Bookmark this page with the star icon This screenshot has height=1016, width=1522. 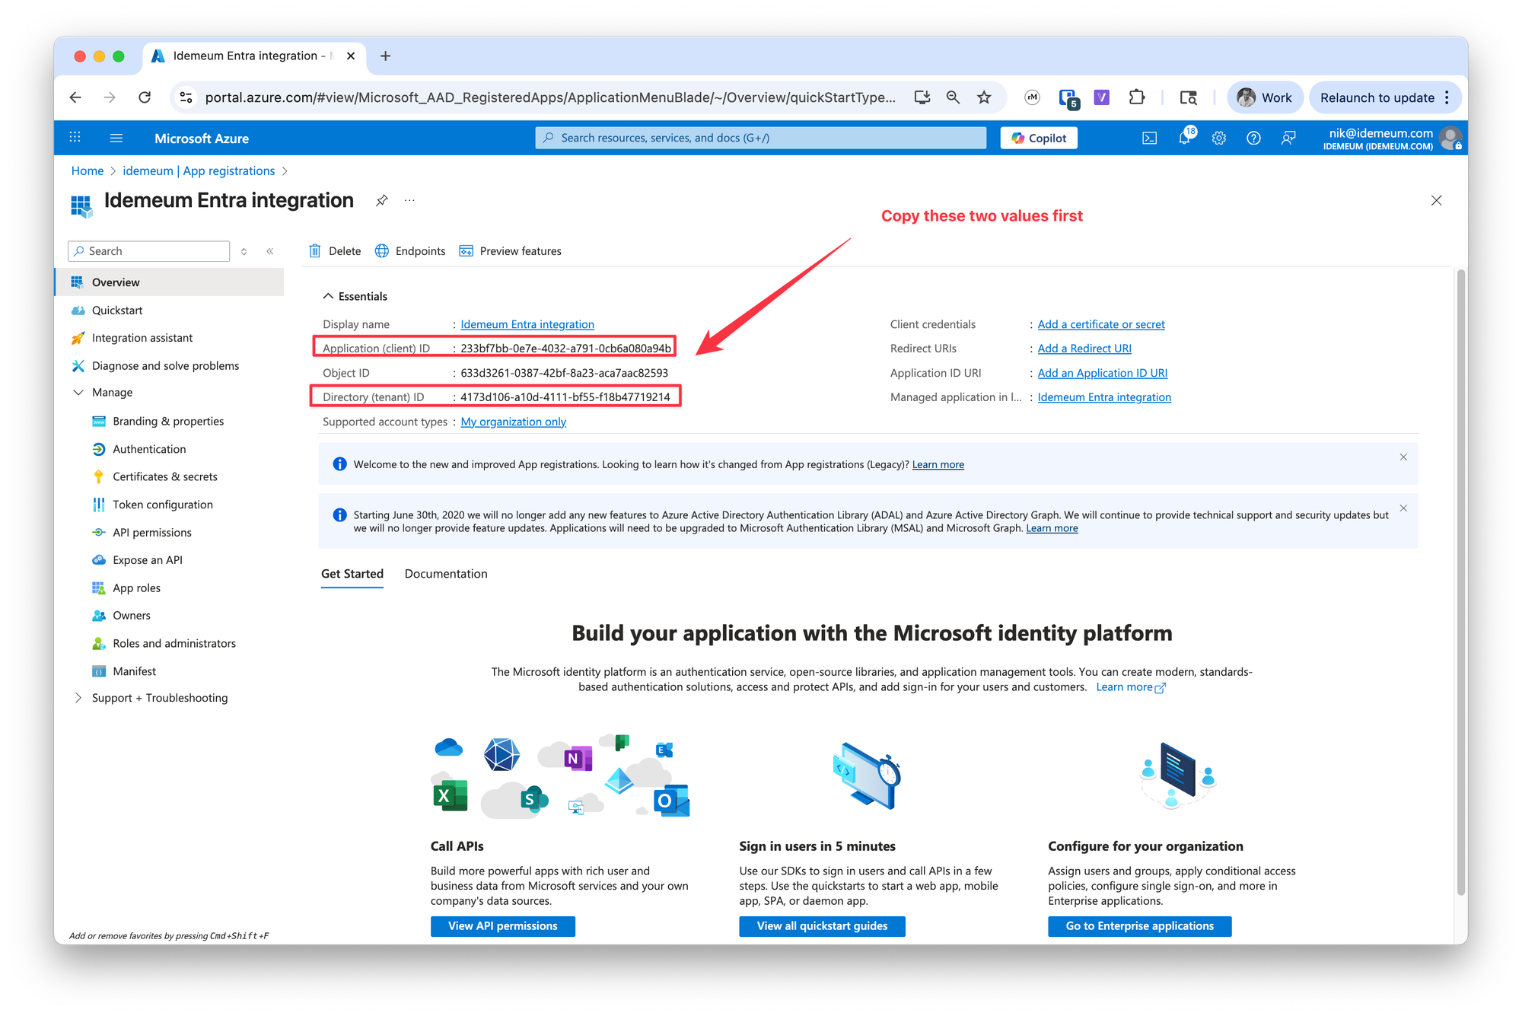point(984,97)
